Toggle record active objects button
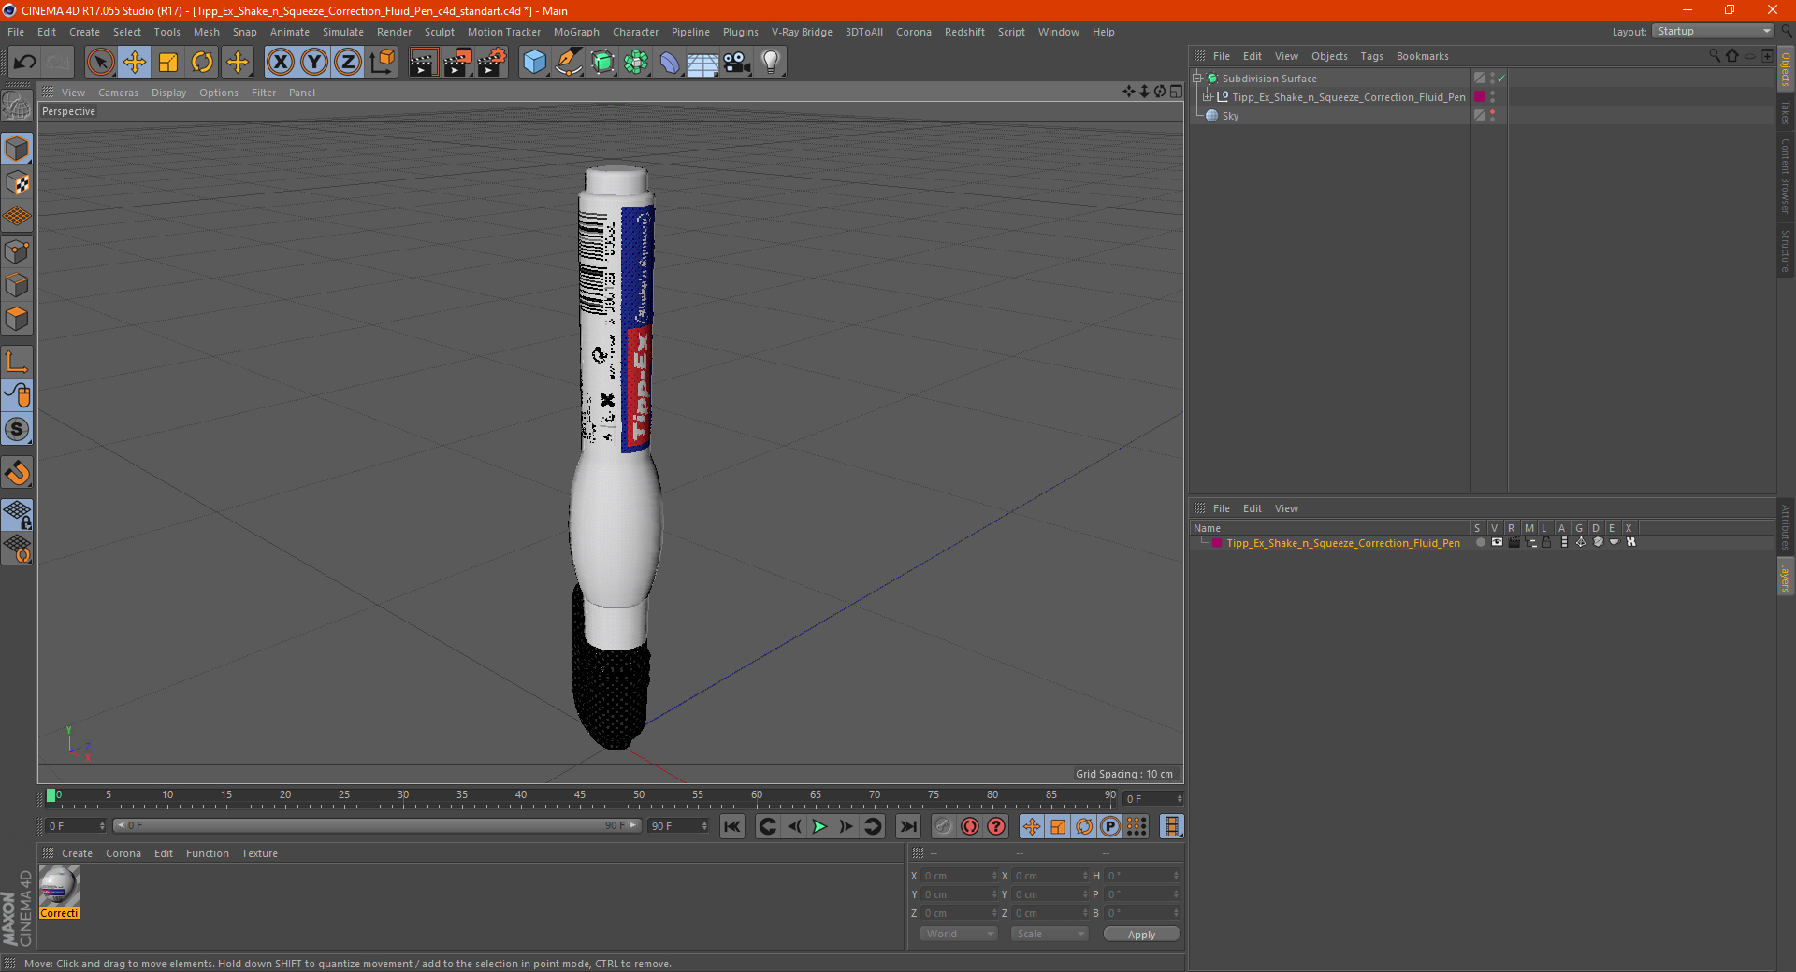This screenshot has height=972, width=1796. [943, 826]
